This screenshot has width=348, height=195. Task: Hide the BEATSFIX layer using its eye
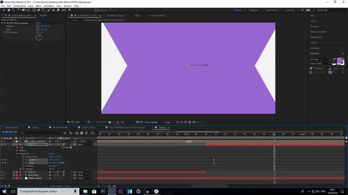point(2,175)
